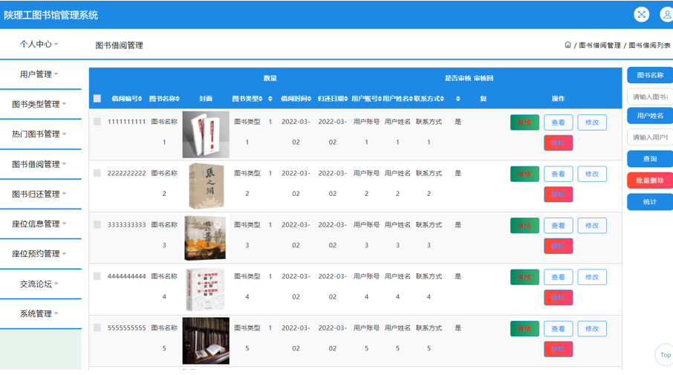Open book cover thumbnail in row 2222222222
Screen dimensions: 673x375
206,186
